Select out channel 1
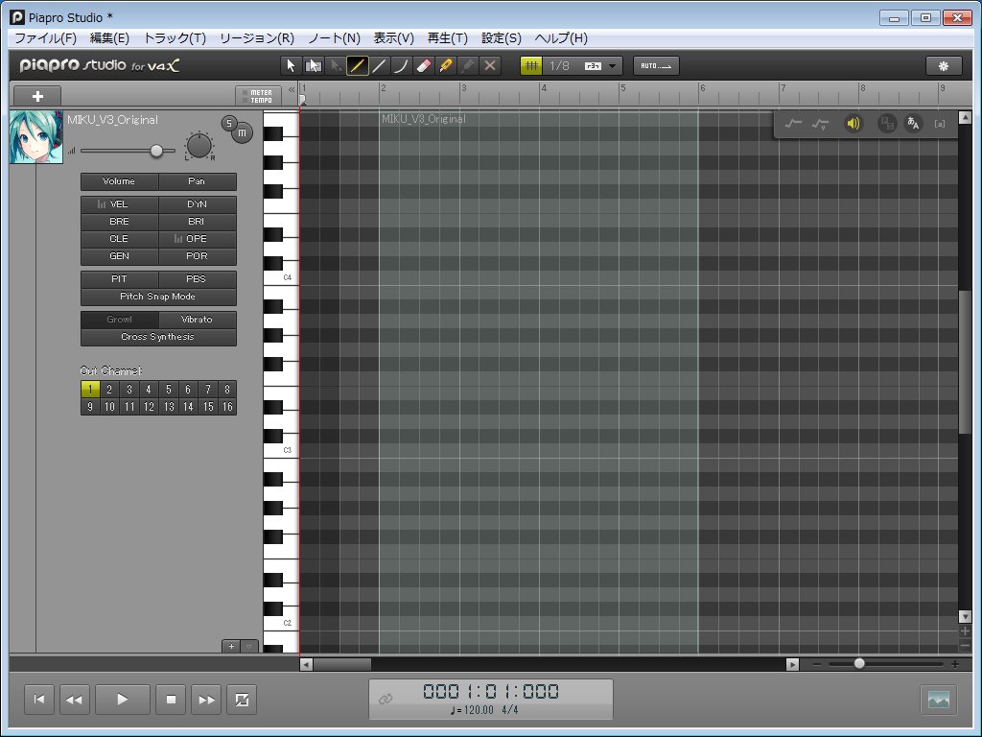This screenshot has height=737, width=982. click(x=90, y=390)
